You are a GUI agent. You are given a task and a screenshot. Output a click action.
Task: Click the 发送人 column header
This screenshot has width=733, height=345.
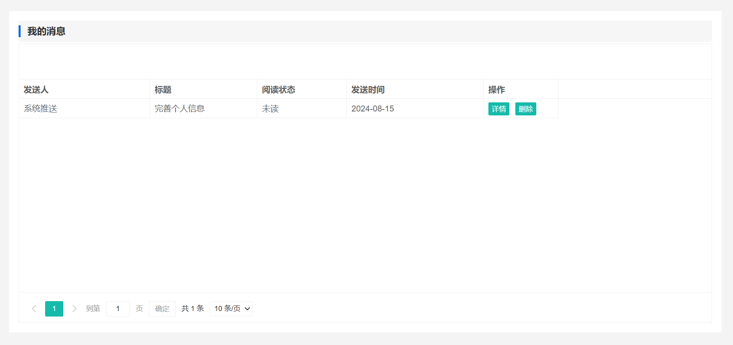point(36,90)
